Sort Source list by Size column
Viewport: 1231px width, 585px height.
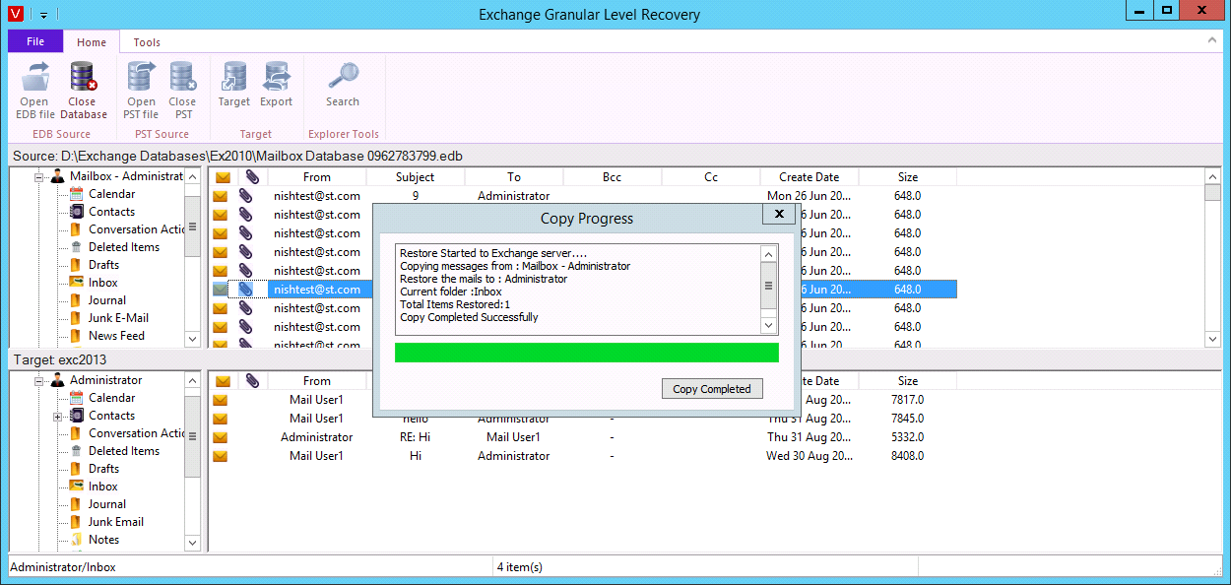point(908,177)
